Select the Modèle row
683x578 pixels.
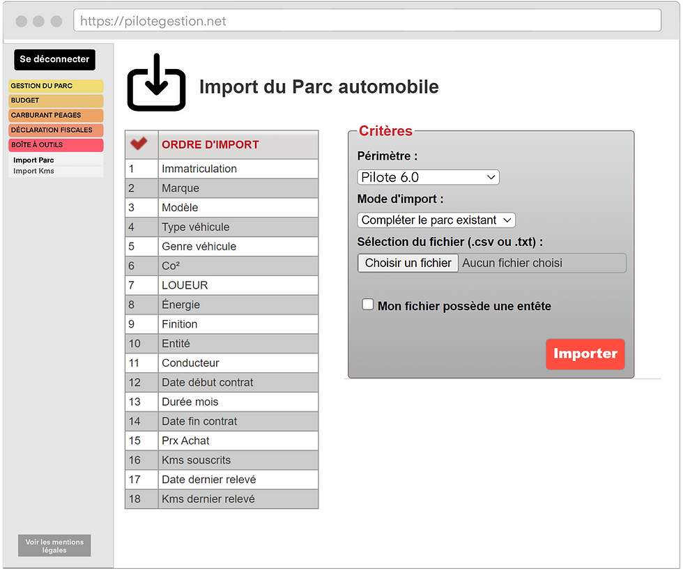pyautogui.click(x=222, y=208)
